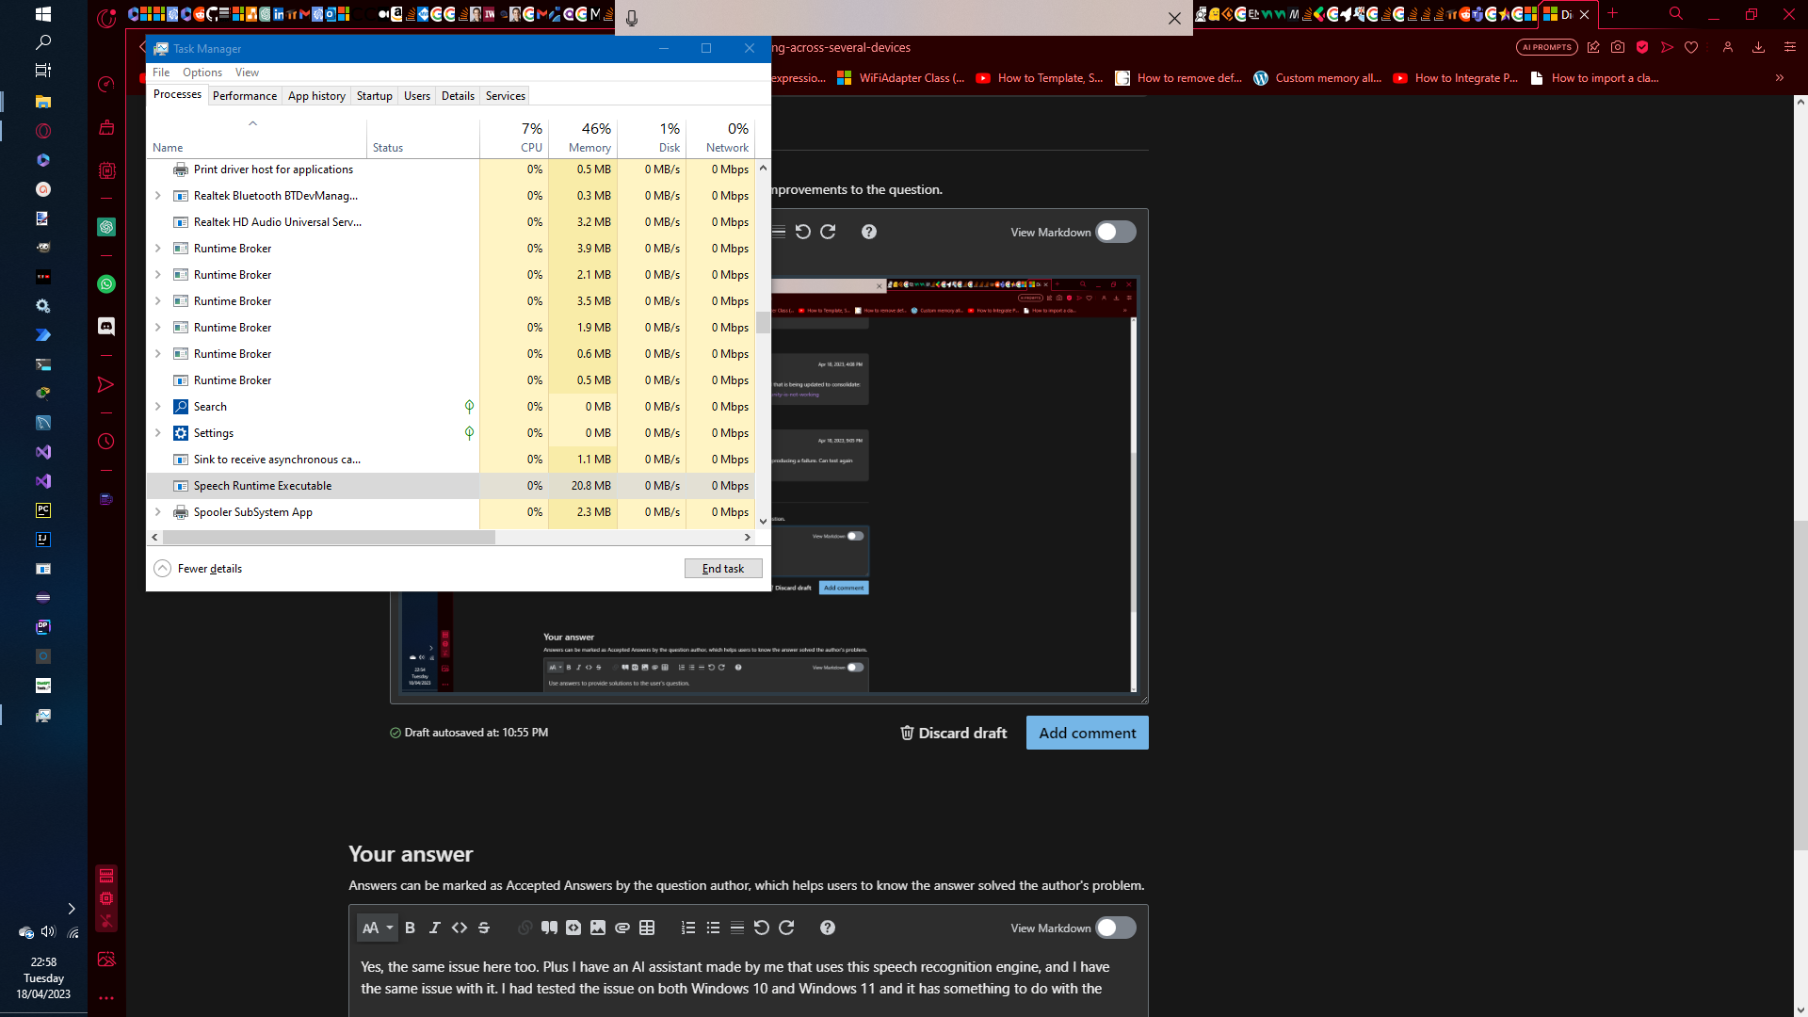This screenshot has width=1808, height=1017.
Task: Click the End task button
Action: coord(722,569)
